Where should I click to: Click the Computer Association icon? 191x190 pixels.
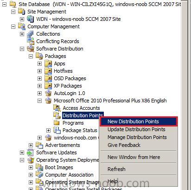[x=39, y=175]
